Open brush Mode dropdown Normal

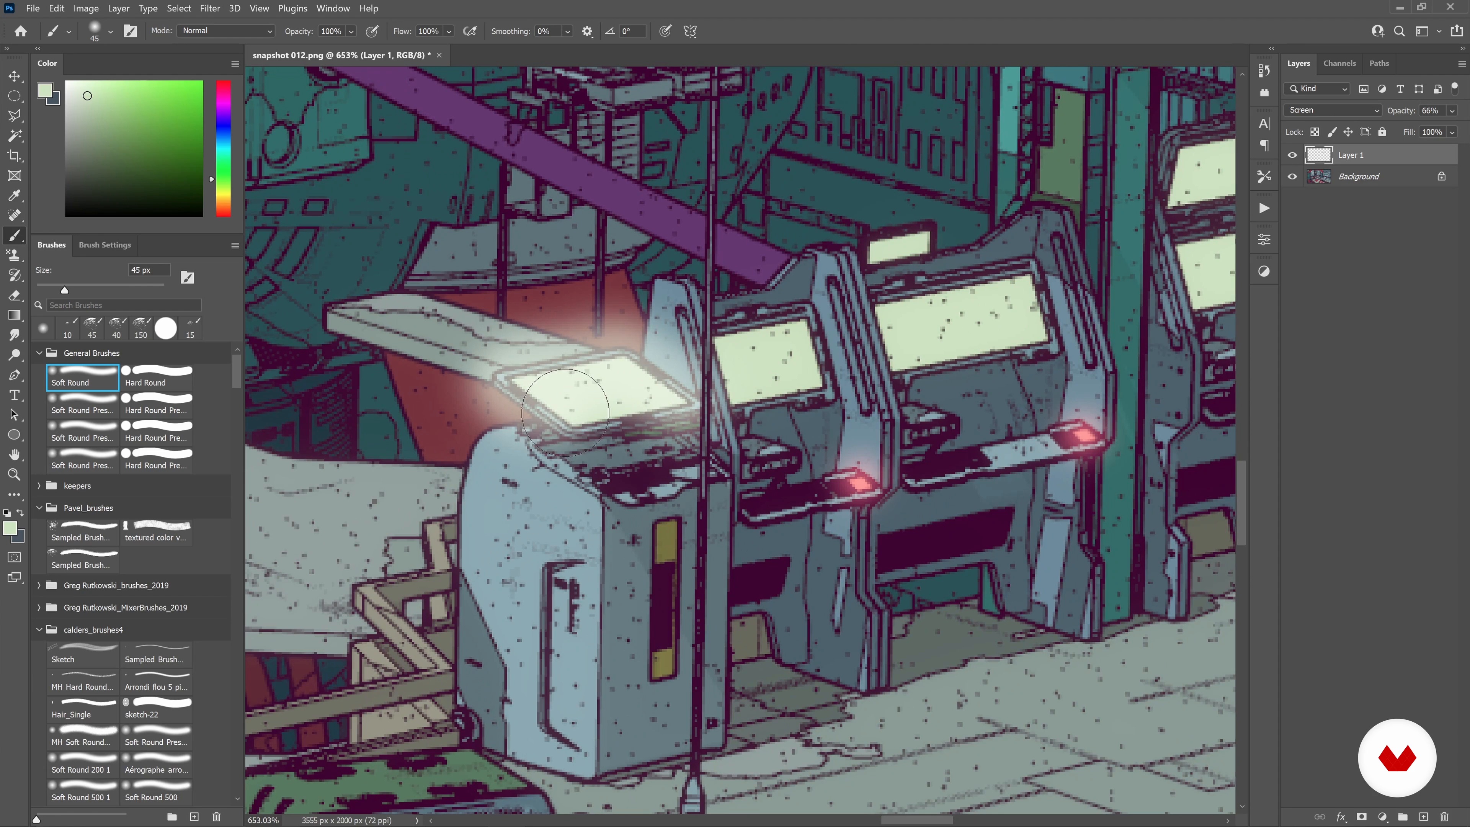coord(226,31)
